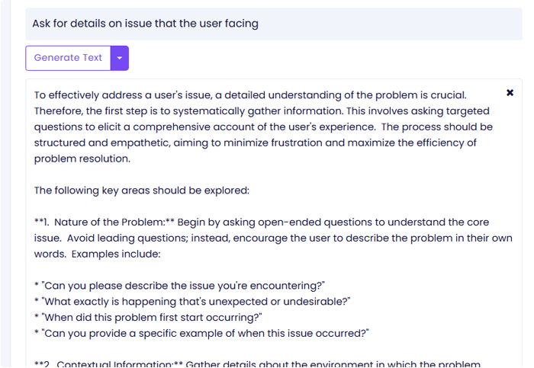The image size is (534, 368).
Task: Open the Generate Text dropdown arrow
Action: [x=120, y=58]
